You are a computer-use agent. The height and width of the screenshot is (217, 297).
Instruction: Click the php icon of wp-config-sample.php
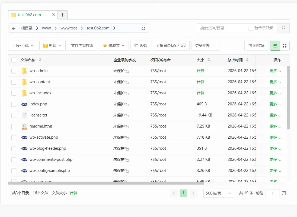(x=24, y=171)
